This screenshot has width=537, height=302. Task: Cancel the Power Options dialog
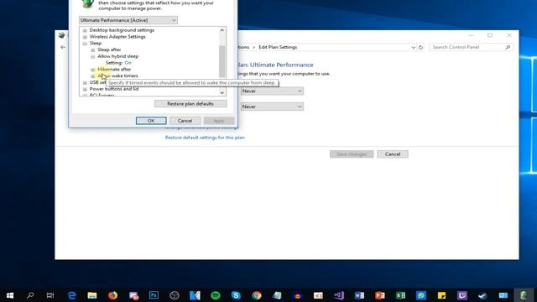pos(185,121)
